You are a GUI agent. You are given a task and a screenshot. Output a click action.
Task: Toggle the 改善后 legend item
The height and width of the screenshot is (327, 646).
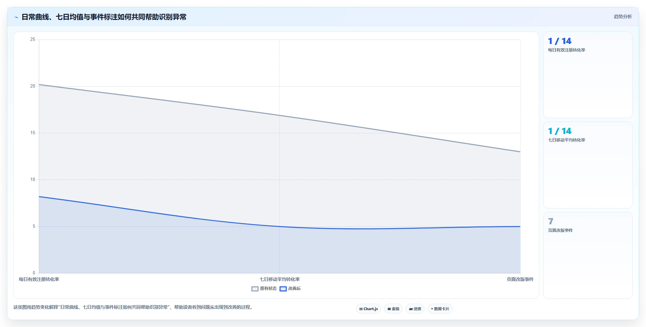[x=290, y=289]
